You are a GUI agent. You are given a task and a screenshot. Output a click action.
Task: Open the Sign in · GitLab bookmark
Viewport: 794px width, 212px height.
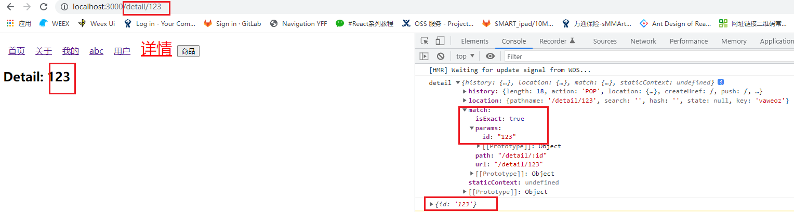click(232, 23)
